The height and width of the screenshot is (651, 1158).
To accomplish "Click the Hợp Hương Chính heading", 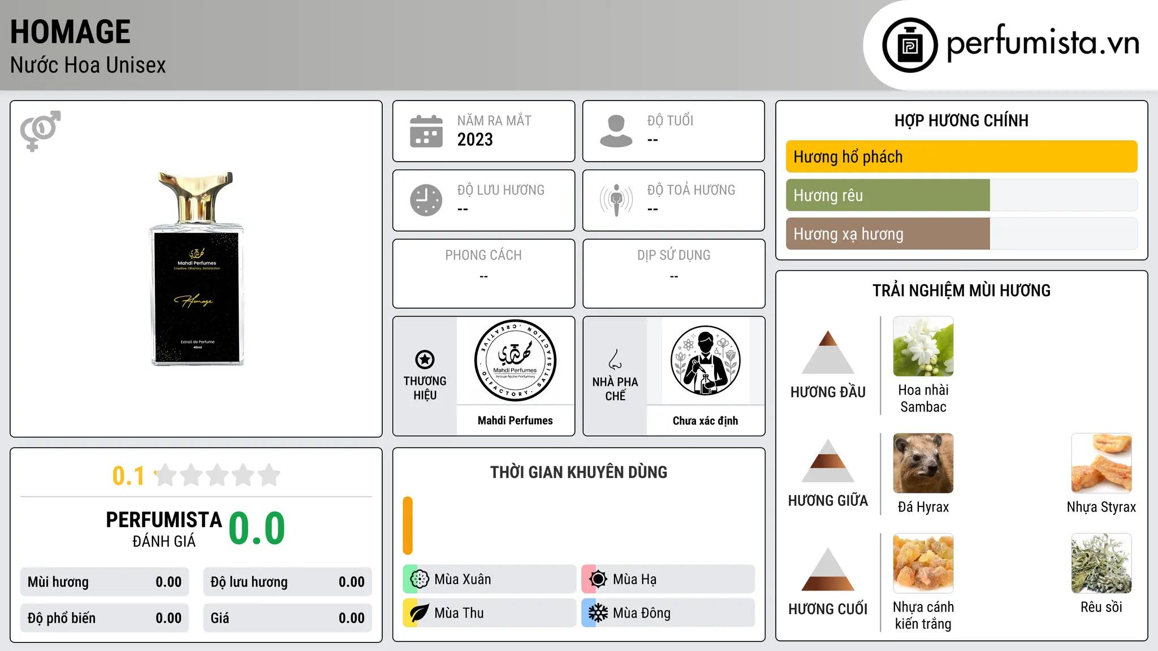I will click(961, 120).
